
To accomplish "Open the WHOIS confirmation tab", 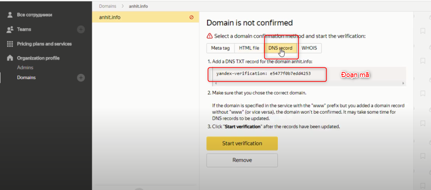I will (x=309, y=48).
